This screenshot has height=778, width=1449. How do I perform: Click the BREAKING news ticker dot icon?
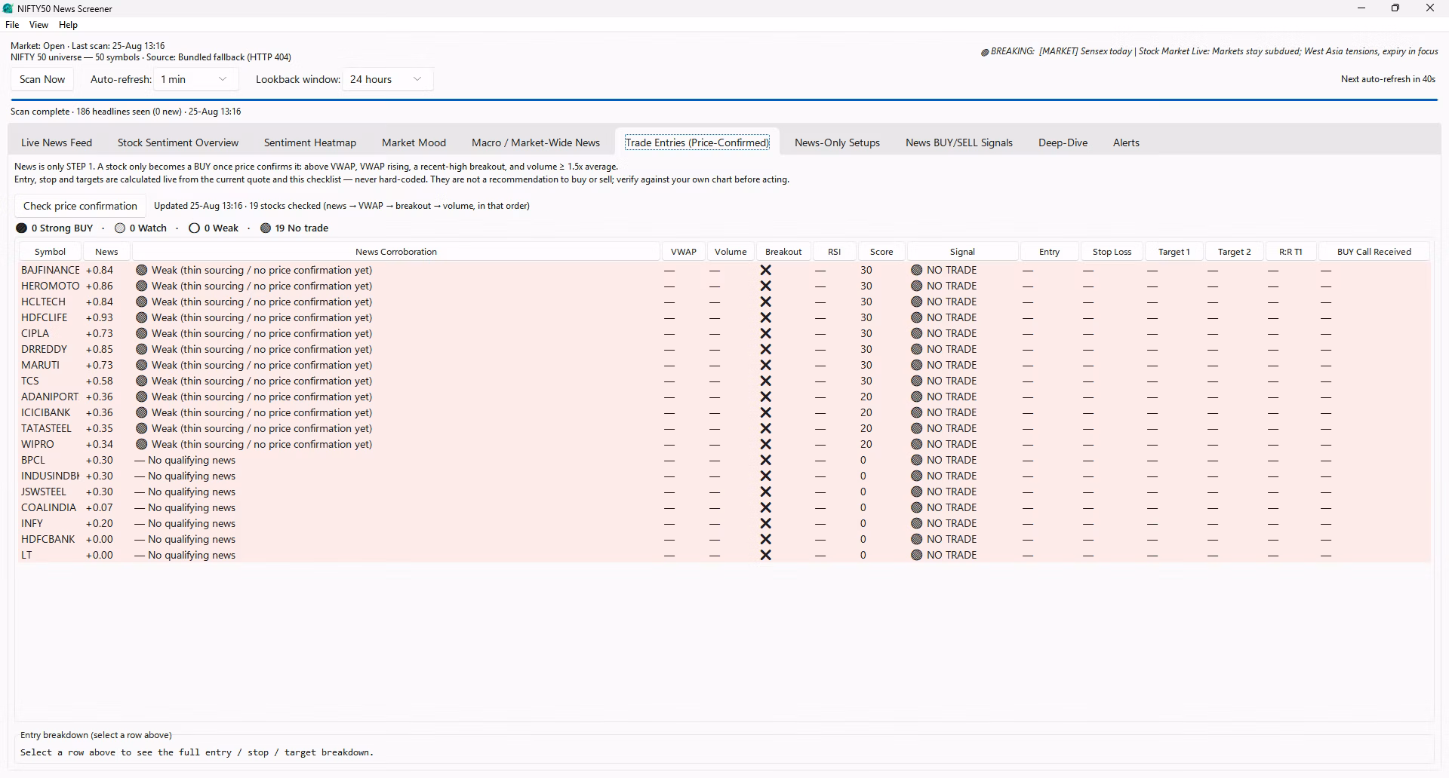985,52
